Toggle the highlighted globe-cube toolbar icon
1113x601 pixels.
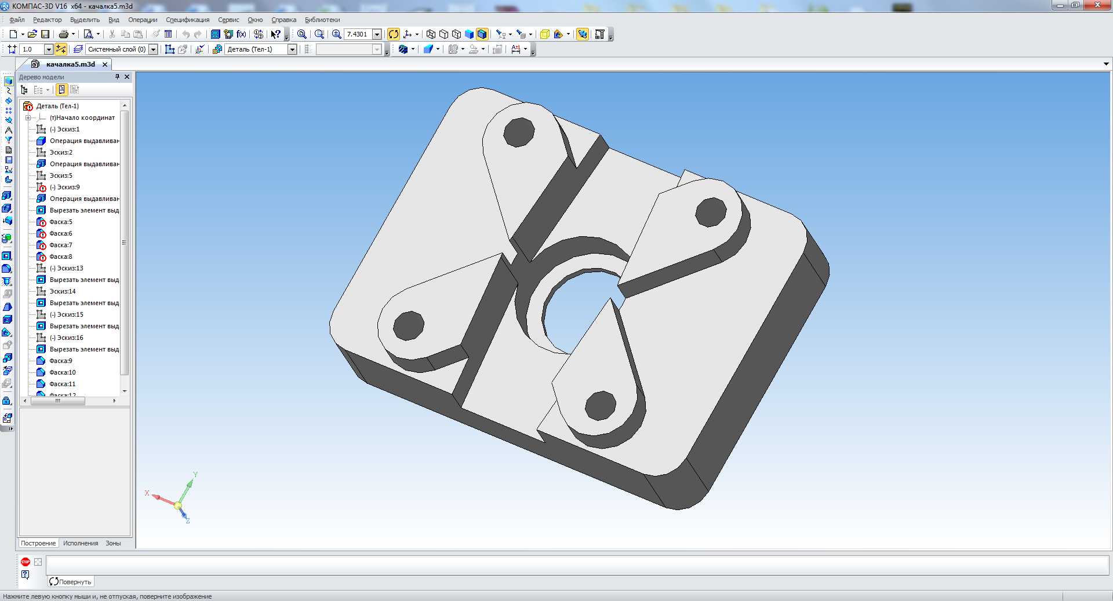583,34
